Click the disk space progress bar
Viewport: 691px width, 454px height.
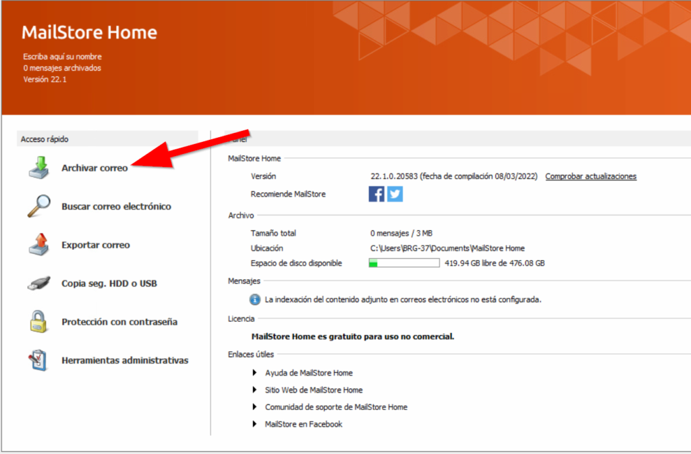pyautogui.click(x=404, y=263)
